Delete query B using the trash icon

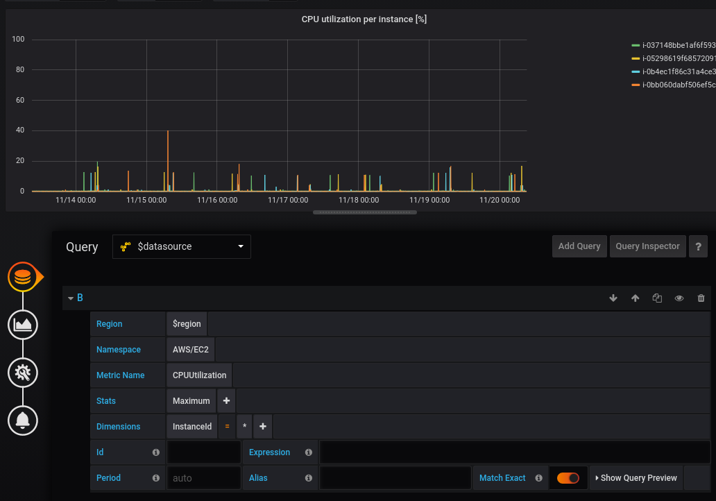click(x=701, y=298)
